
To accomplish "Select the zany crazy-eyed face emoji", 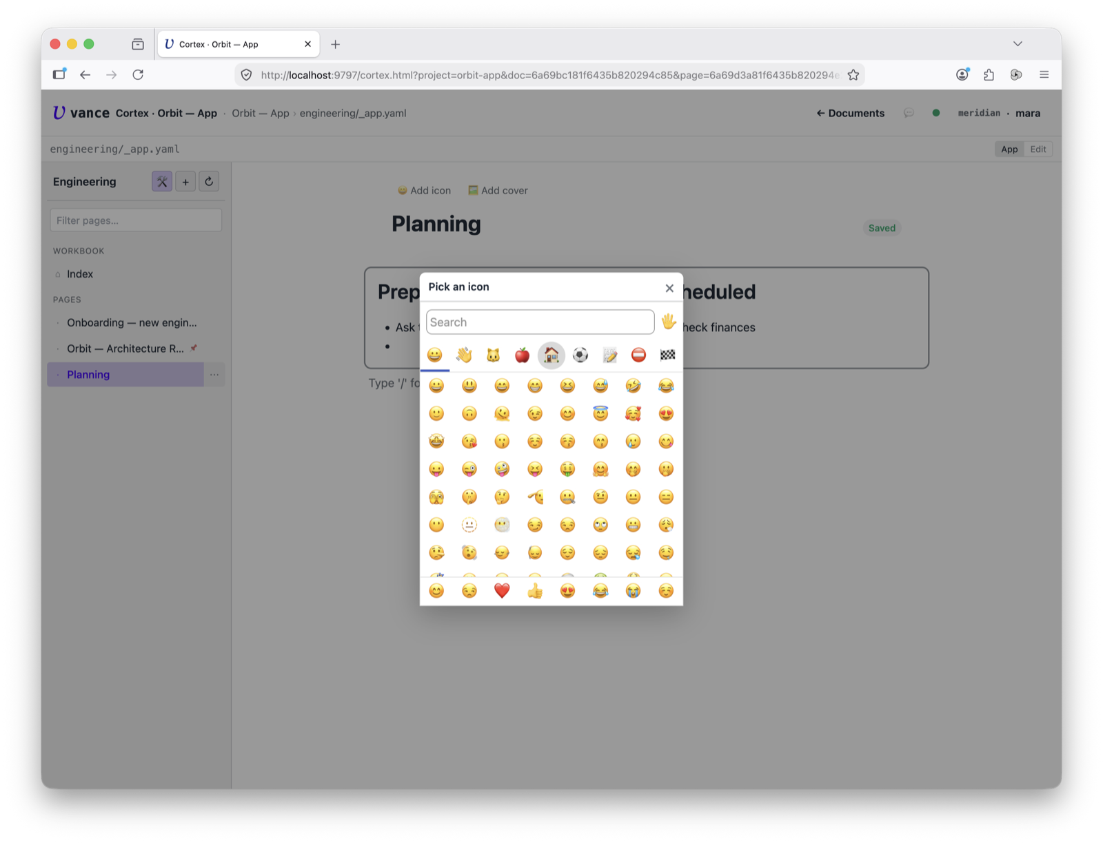I will pyautogui.click(x=502, y=469).
